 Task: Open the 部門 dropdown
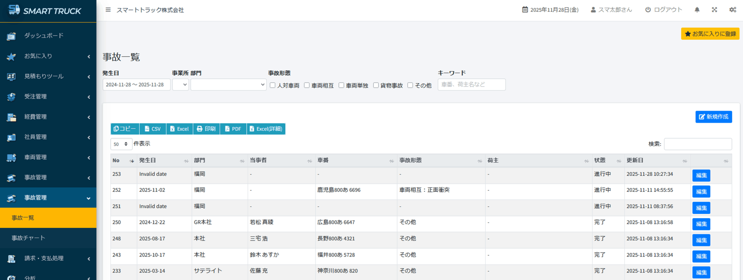pyautogui.click(x=228, y=85)
